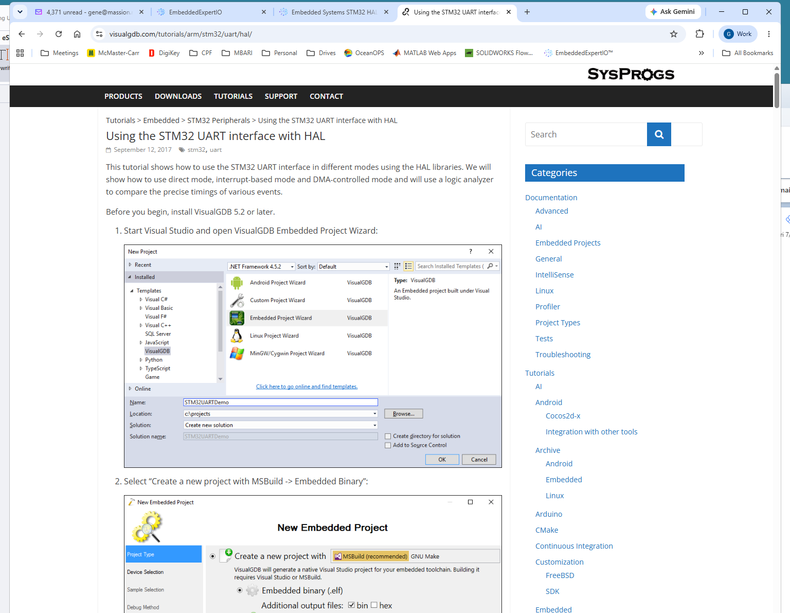Open the SOLIDWORKS Flow bookmark
790x613 pixels.
pos(499,53)
